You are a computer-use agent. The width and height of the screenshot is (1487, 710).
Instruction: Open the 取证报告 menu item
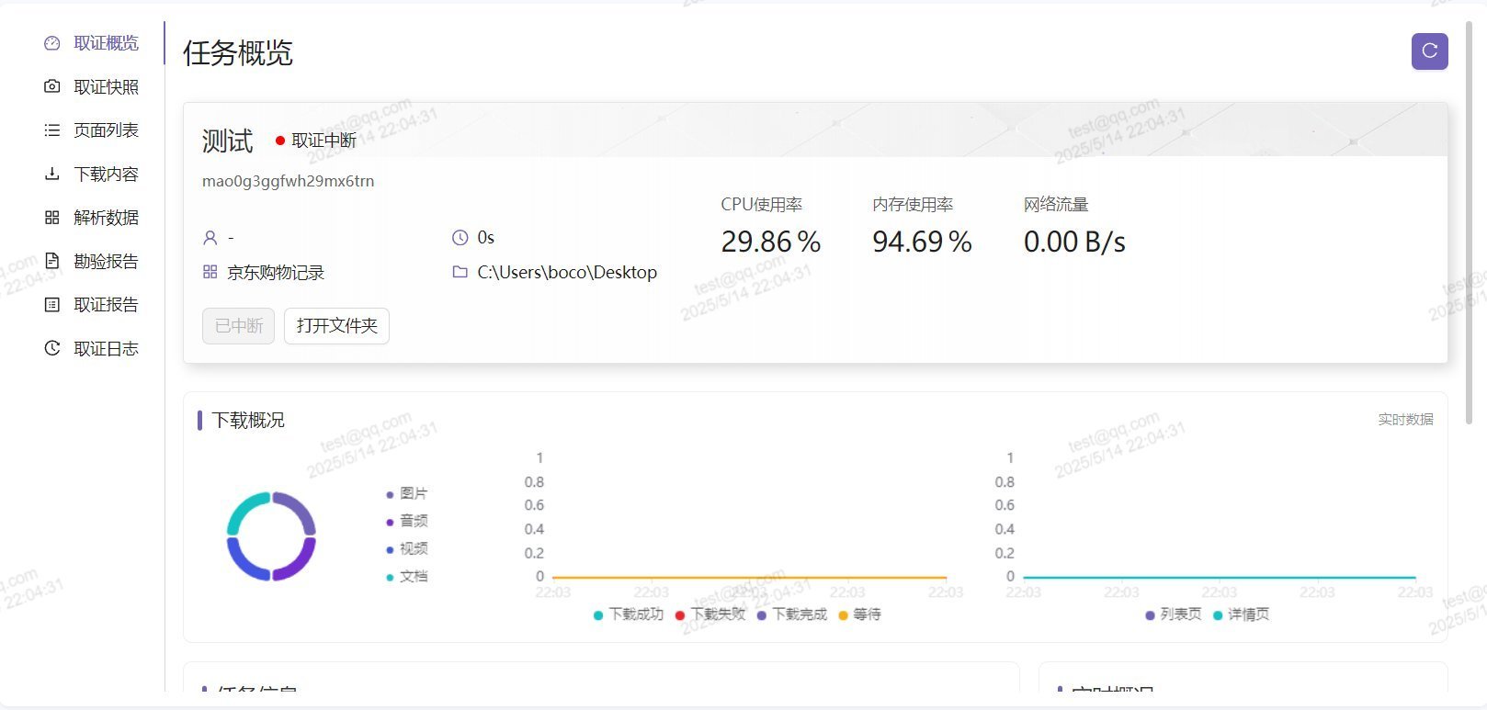106,305
